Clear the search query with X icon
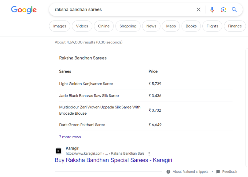Screen dimensions: 248x177 point(198,10)
